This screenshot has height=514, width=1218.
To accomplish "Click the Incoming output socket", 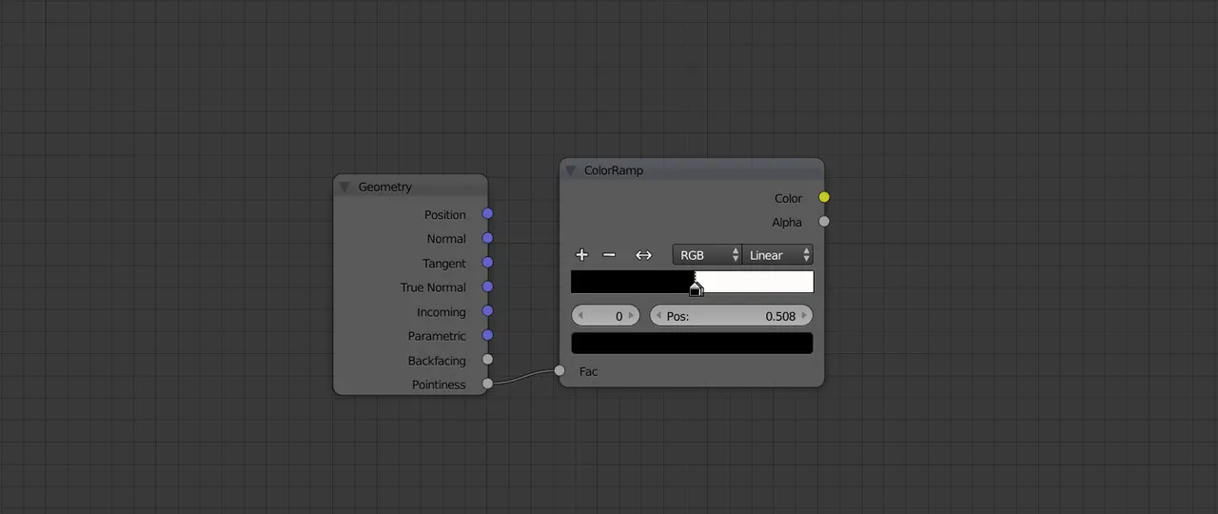I will point(487,311).
